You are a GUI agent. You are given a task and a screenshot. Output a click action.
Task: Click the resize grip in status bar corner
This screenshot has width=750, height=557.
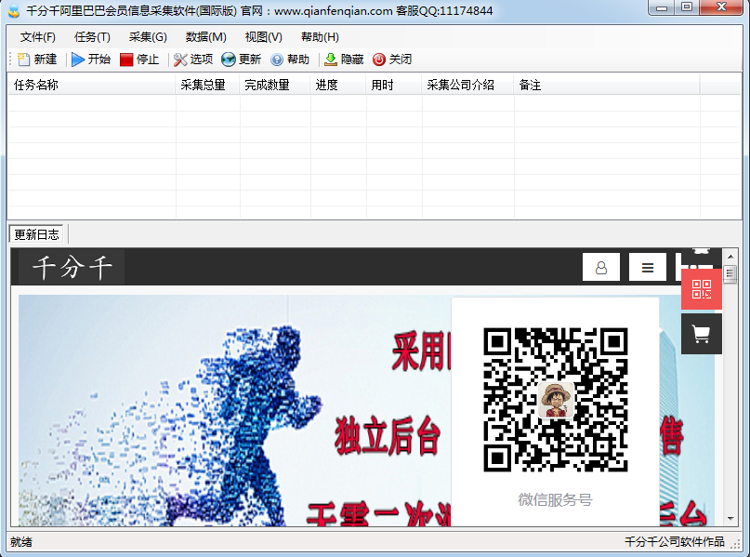click(x=735, y=543)
